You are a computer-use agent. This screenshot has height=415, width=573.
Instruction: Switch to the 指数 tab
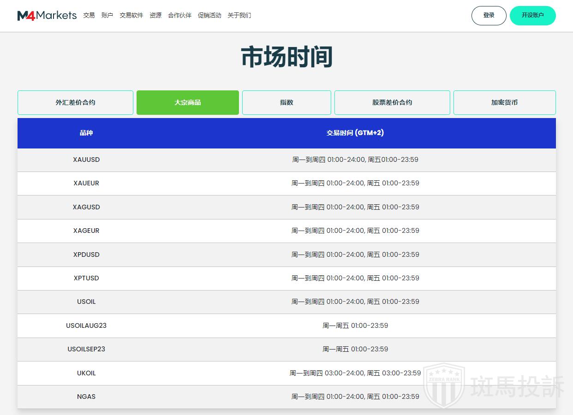286,102
